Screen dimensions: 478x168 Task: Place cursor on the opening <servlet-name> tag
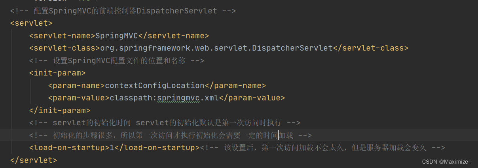coord(62,36)
